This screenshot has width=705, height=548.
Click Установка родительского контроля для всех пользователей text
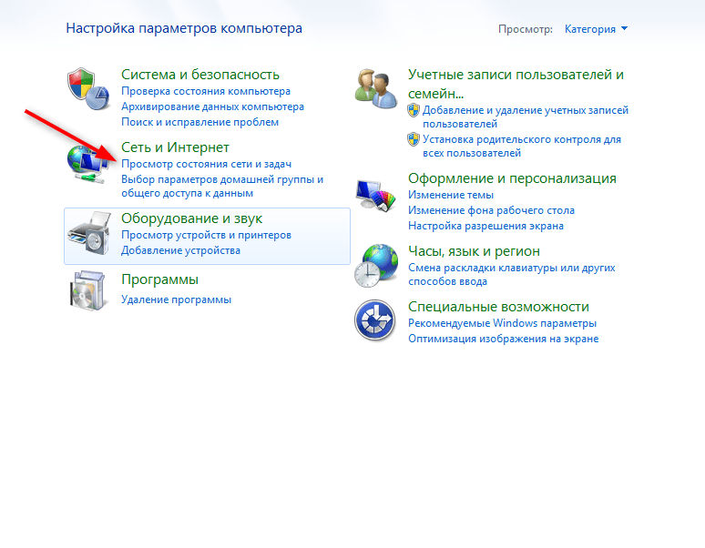[x=522, y=146]
